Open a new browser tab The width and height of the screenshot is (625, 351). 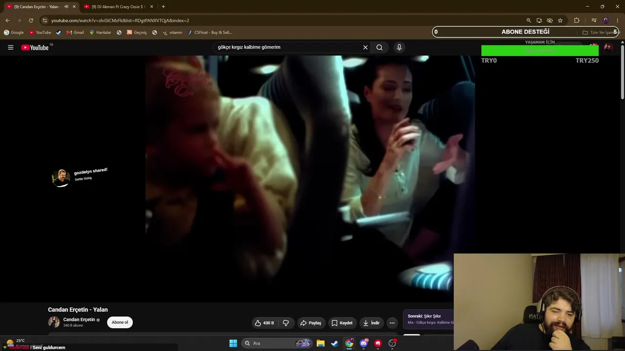tap(163, 7)
